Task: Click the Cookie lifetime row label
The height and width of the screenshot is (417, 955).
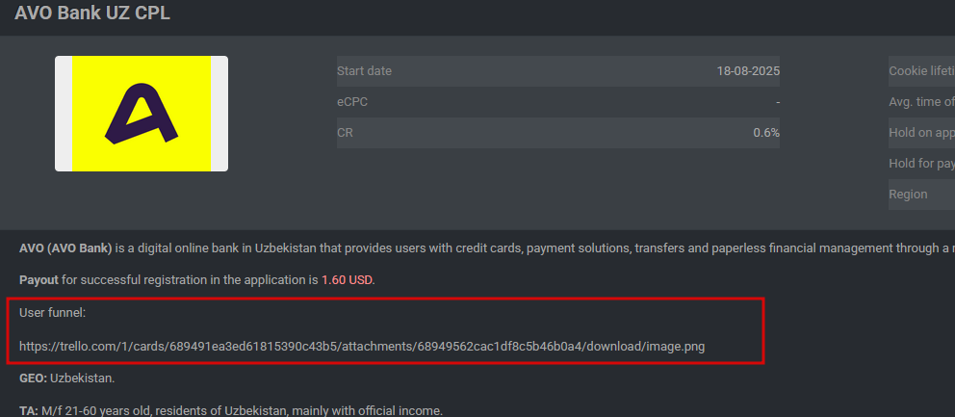Action: tap(921, 71)
